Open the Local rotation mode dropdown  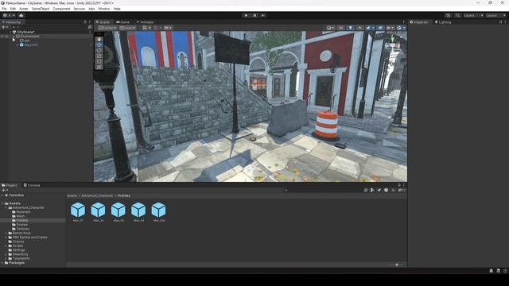tap(127, 28)
